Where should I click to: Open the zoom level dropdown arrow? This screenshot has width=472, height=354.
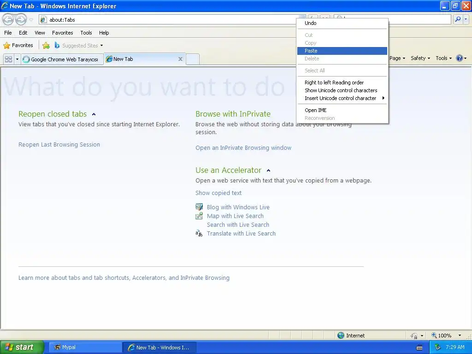[x=460, y=336]
